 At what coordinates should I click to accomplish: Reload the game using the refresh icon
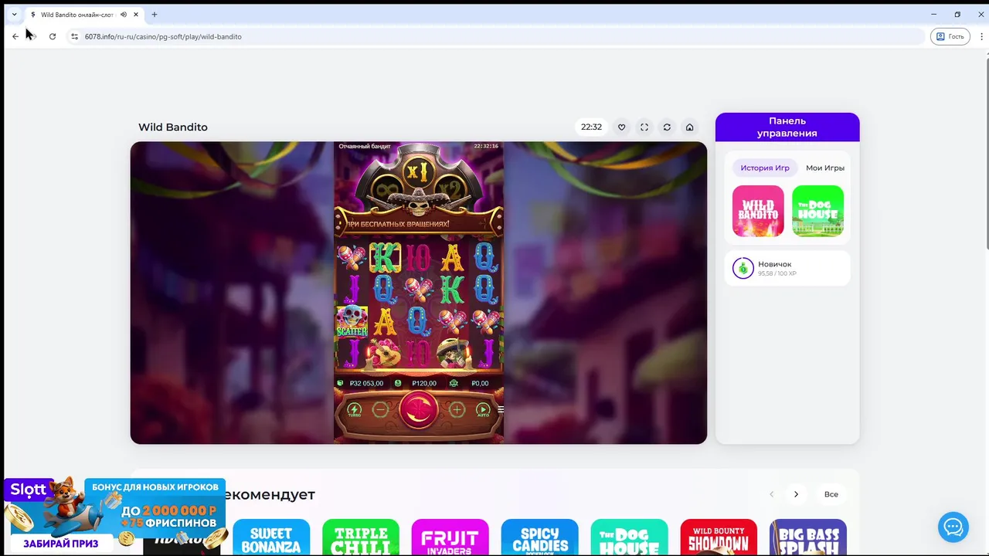coord(667,127)
